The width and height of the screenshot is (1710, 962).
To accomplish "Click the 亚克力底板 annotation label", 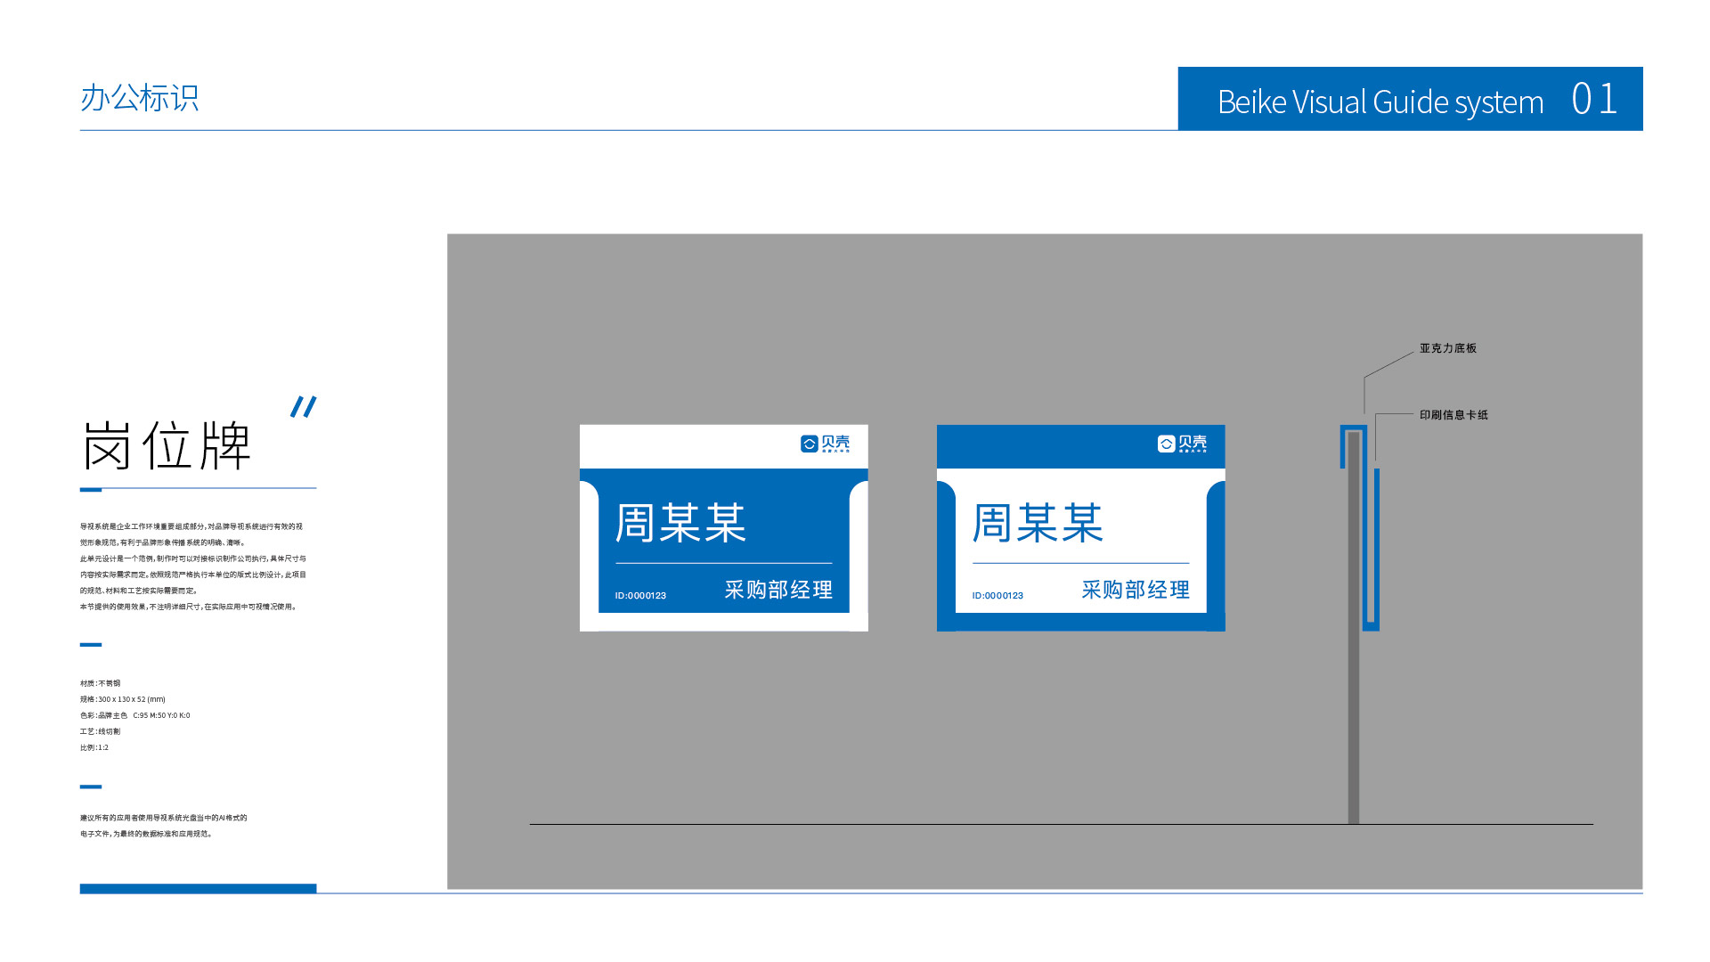I will 1448,348.
